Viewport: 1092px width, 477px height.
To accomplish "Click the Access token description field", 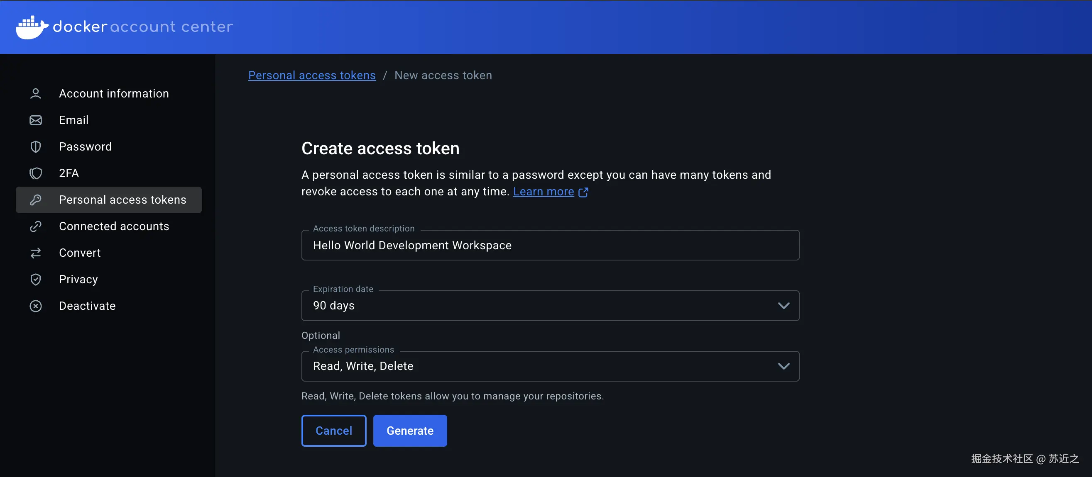I will pos(550,246).
